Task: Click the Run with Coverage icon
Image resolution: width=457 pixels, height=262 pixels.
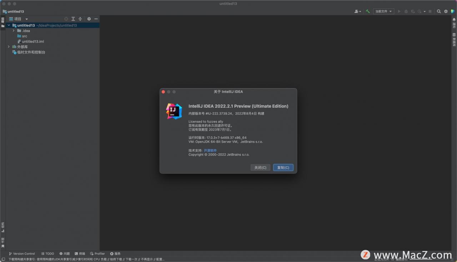Action: [x=413, y=11]
